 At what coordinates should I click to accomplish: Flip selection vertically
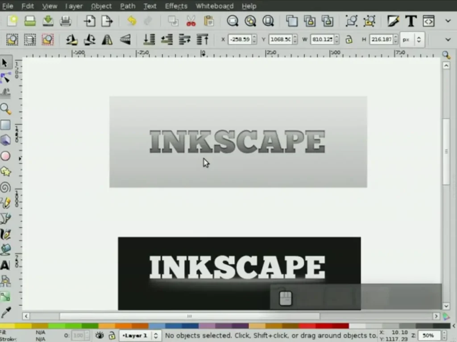click(125, 40)
